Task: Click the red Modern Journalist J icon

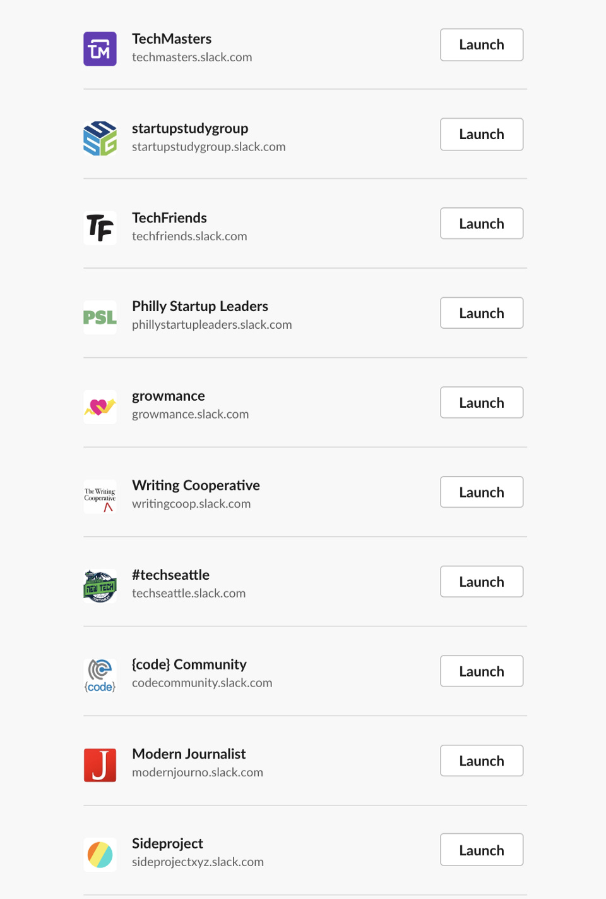Action: [x=100, y=765]
